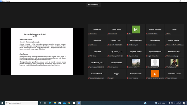This screenshot has width=187, height=105.
Task: Select Irfan's green M avatar tile
Action: (x=136, y=29)
